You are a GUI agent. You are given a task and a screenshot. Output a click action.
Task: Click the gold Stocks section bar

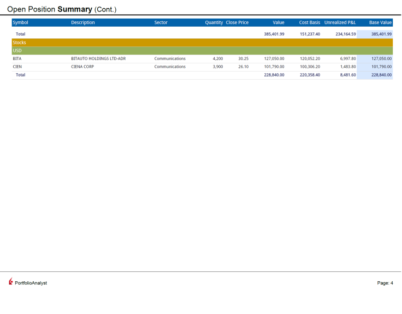tap(202, 43)
